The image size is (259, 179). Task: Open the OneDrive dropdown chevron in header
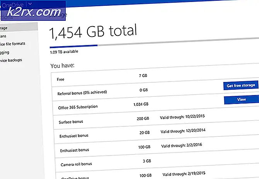click(30, 4)
